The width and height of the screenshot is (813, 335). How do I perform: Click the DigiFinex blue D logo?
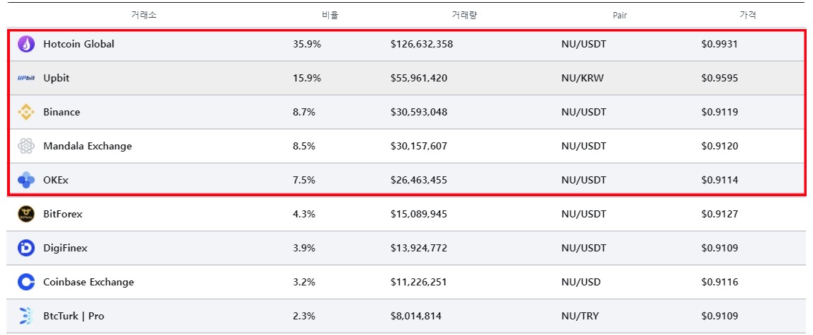26,248
